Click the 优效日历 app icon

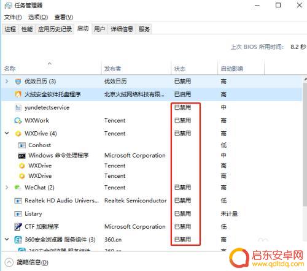18,82
